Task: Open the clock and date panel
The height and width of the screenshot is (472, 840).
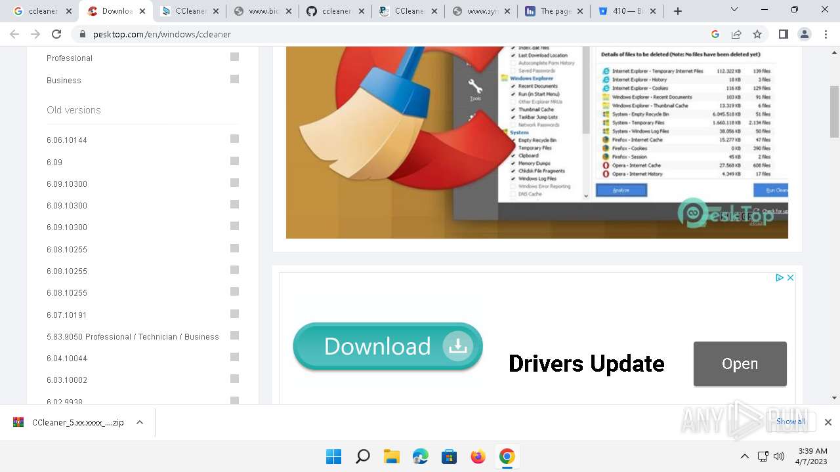Action: pyautogui.click(x=813, y=456)
